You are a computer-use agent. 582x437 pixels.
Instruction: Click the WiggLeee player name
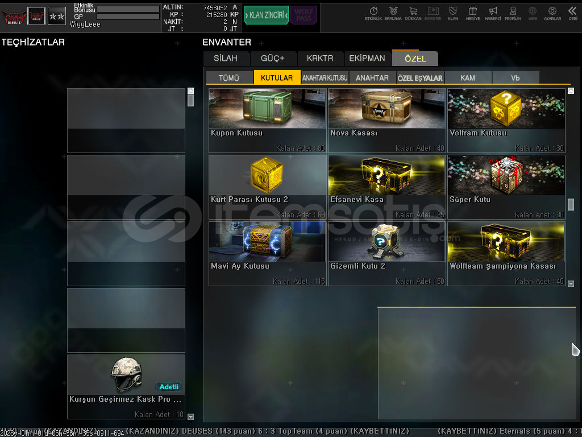pos(85,24)
